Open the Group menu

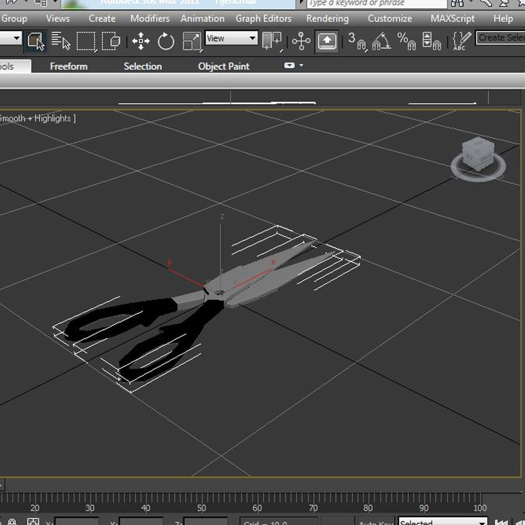14,18
